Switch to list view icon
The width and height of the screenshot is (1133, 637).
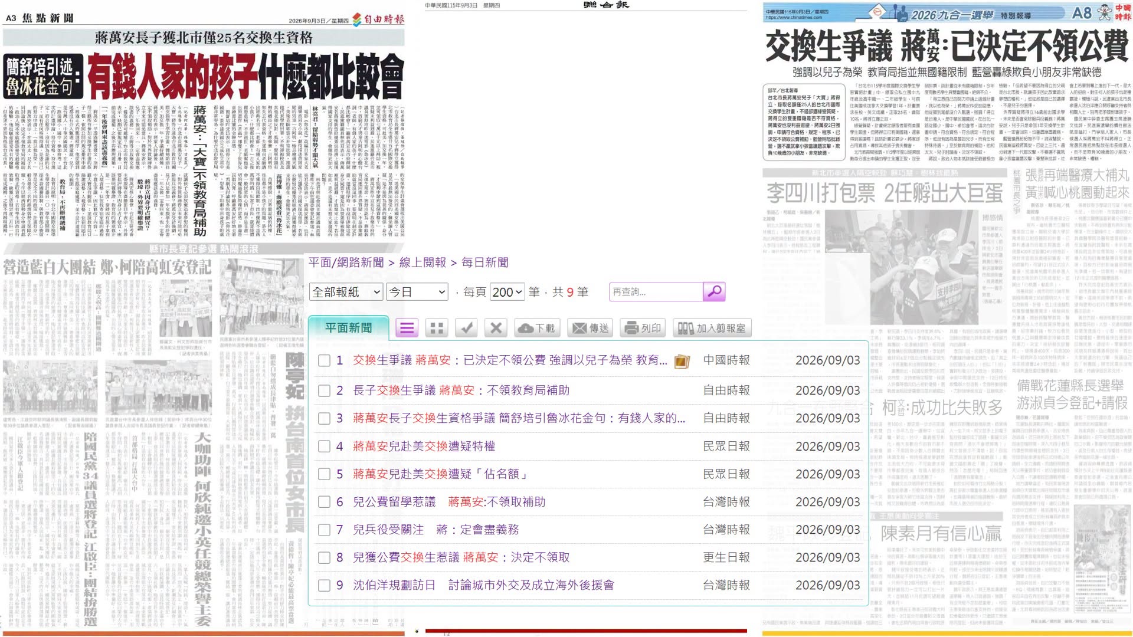click(x=407, y=328)
